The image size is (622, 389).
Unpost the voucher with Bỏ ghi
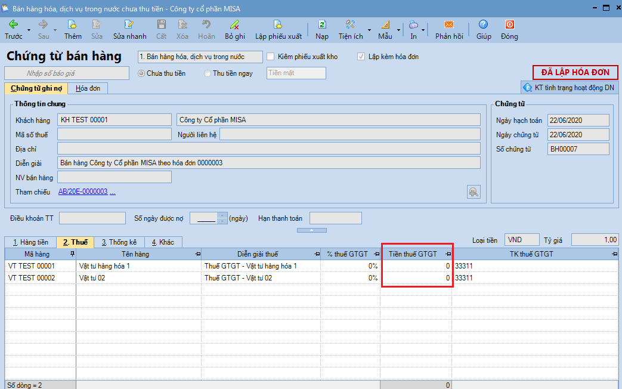[x=235, y=30]
